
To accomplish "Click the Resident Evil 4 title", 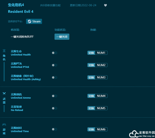I will click(21, 12).
